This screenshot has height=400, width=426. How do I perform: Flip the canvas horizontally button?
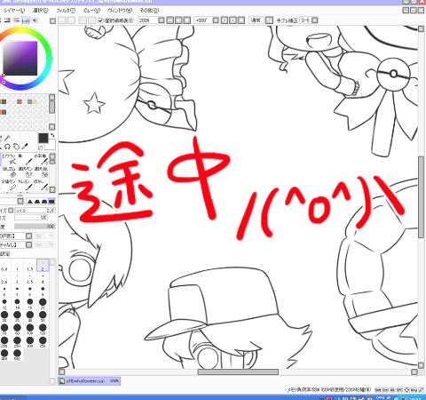coord(269,20)
